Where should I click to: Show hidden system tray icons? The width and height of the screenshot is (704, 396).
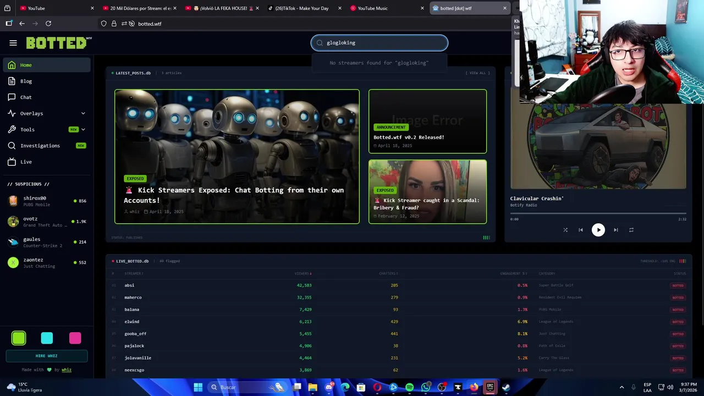621,387
